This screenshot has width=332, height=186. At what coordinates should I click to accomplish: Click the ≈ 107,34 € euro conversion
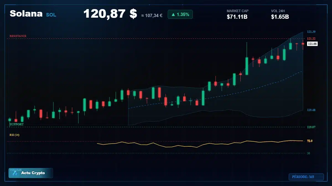[x=152, y=15]
